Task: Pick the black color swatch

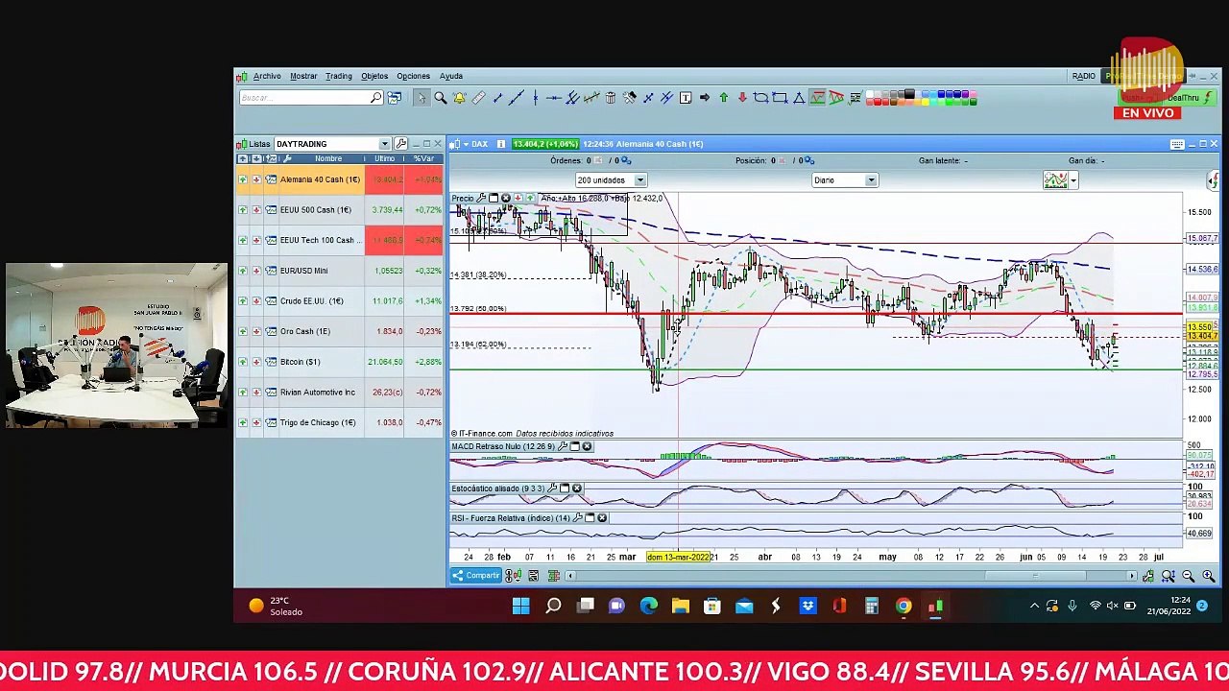Action: 908,94
